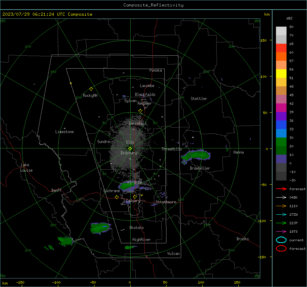Screen dimensions: 307x287
Task: Select the white 04DK arrow legend icon
Action: click(x=281, y=197)
